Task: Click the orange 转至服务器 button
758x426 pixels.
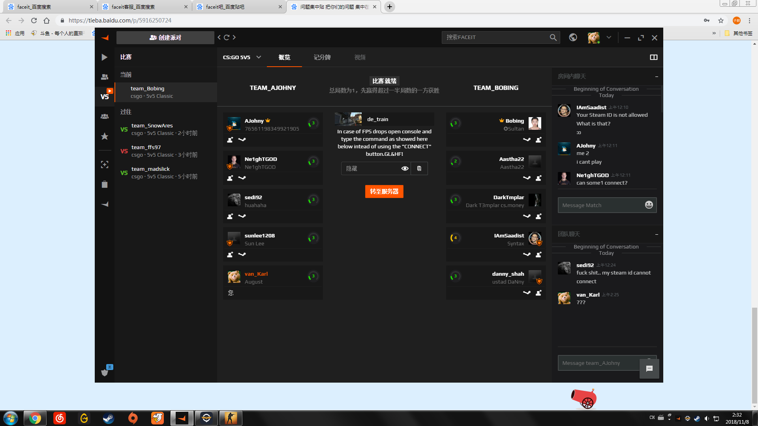Action: click(384, 191)
